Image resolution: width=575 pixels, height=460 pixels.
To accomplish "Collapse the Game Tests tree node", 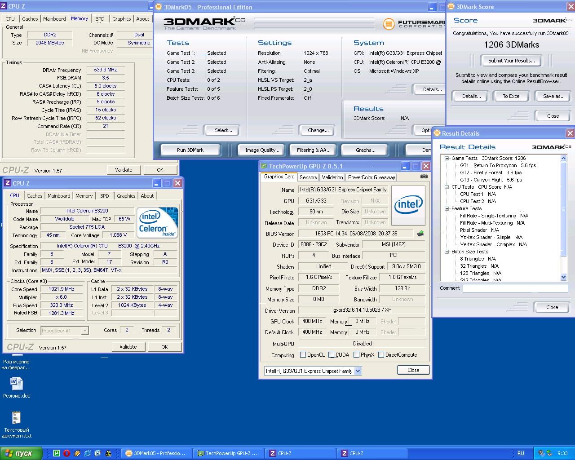I will 447,158.
